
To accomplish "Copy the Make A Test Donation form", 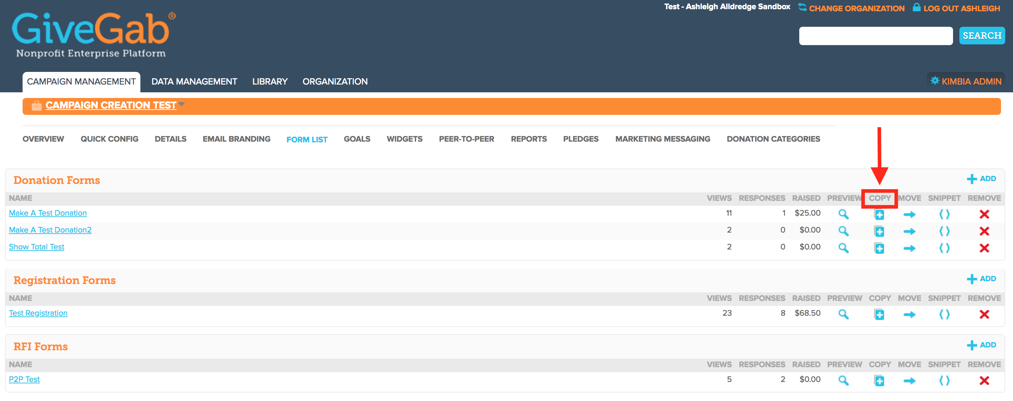I will [879, 215].
